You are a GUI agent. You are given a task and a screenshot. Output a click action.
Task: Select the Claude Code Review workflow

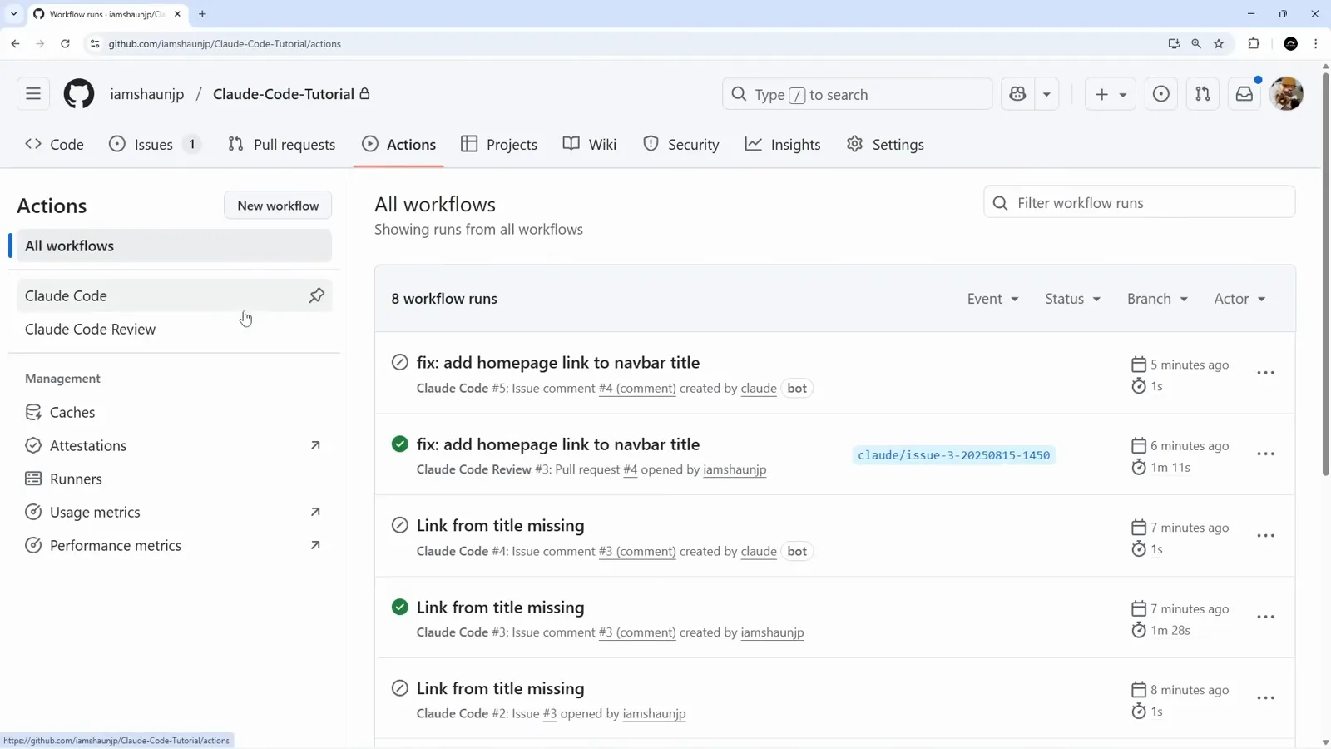(x=174, y=329)
